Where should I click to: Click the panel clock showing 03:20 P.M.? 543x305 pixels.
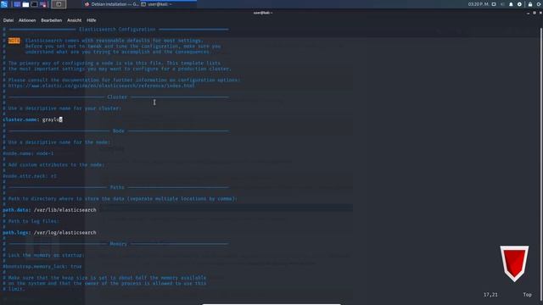(479, 4)
